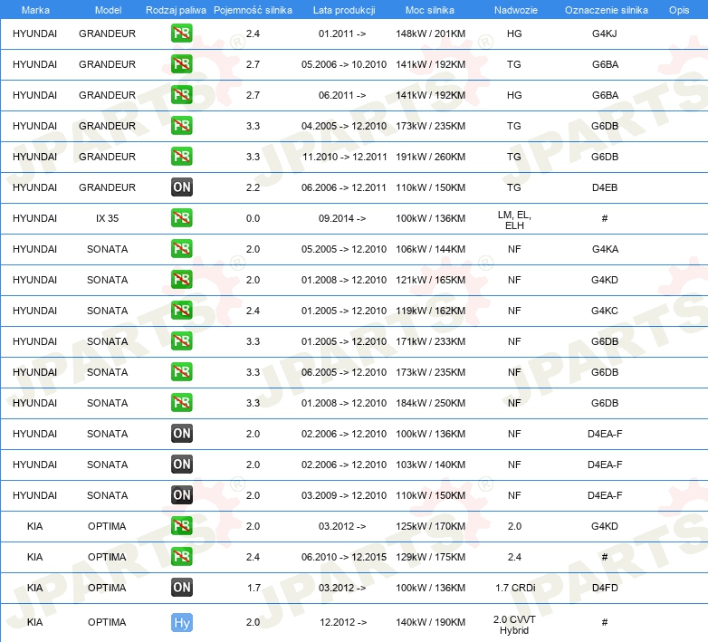Screen dimensions: 708x642
Task: Click 184kW / 250KM power cell
Action: click(430, 403)
